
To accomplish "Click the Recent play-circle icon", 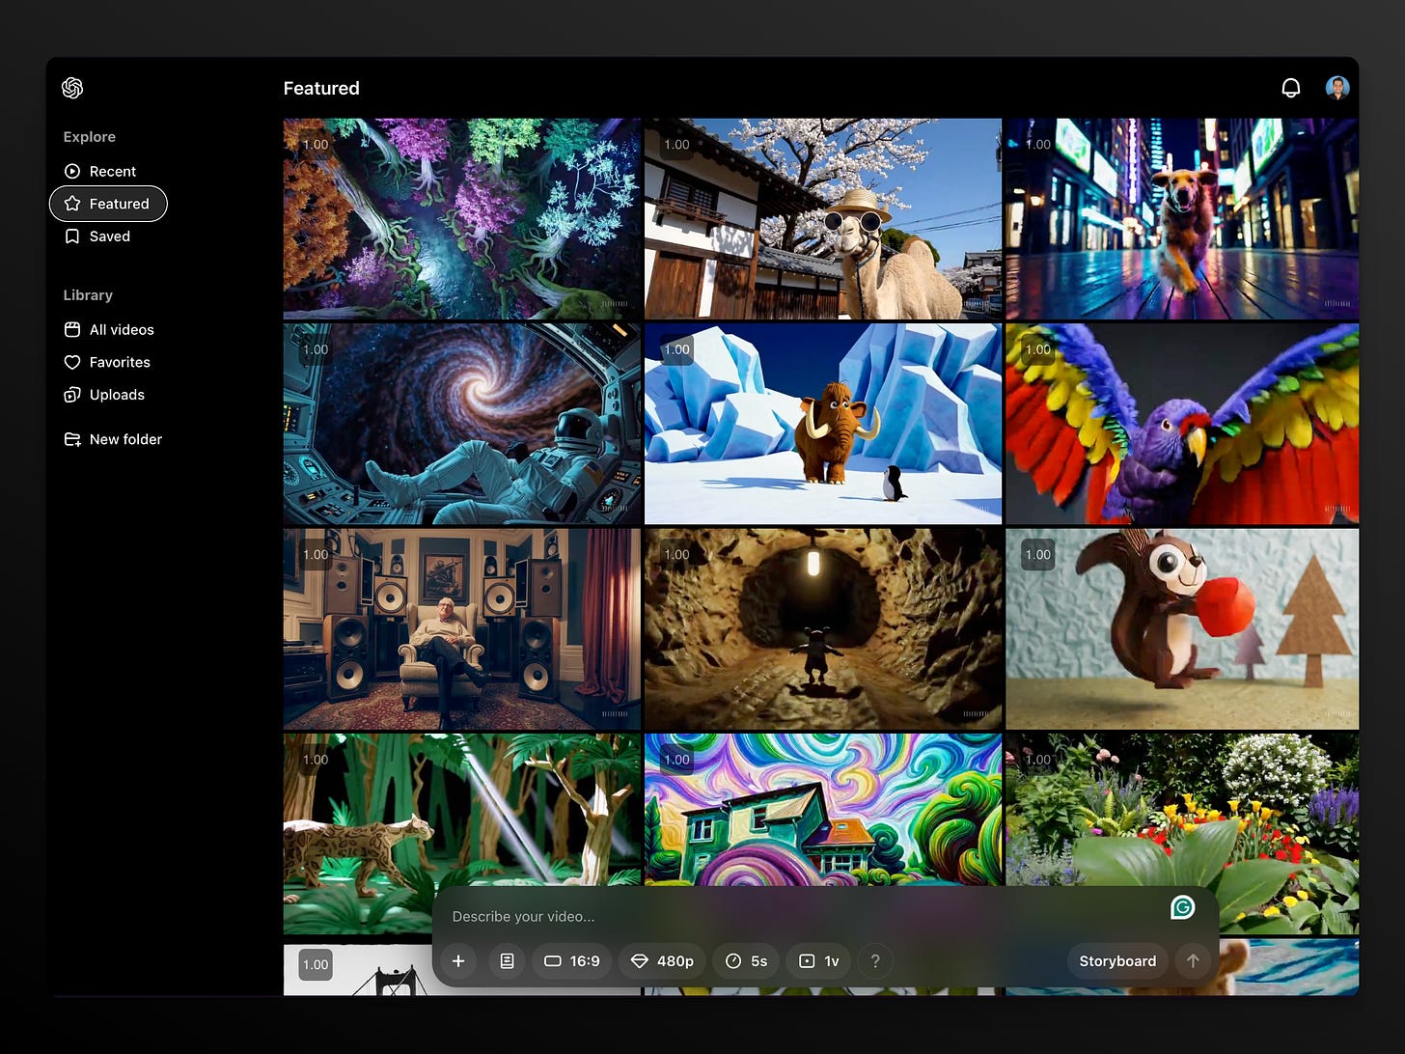I will click(x=72, y=171).
